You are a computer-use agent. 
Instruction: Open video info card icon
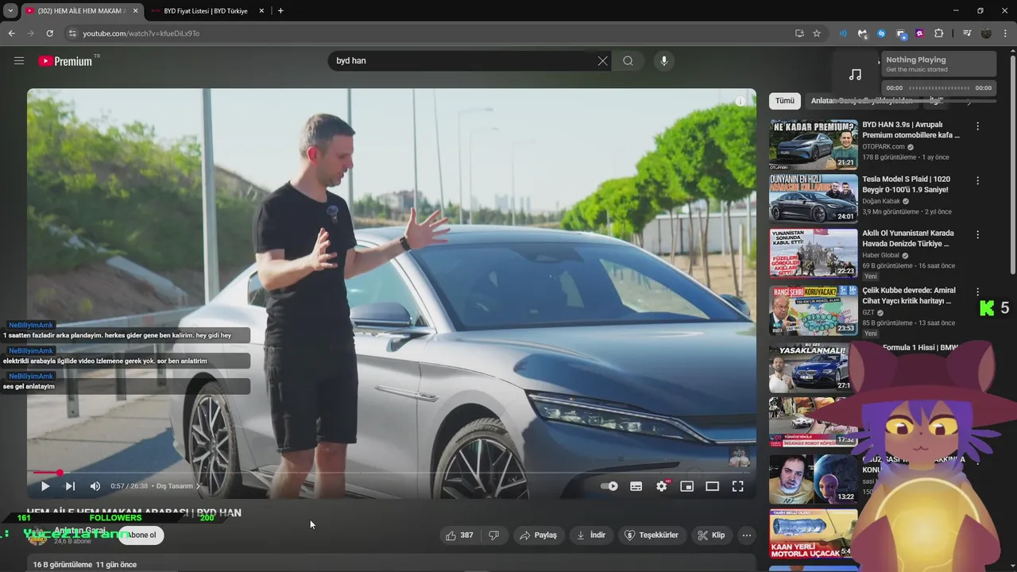pos(740,101)
